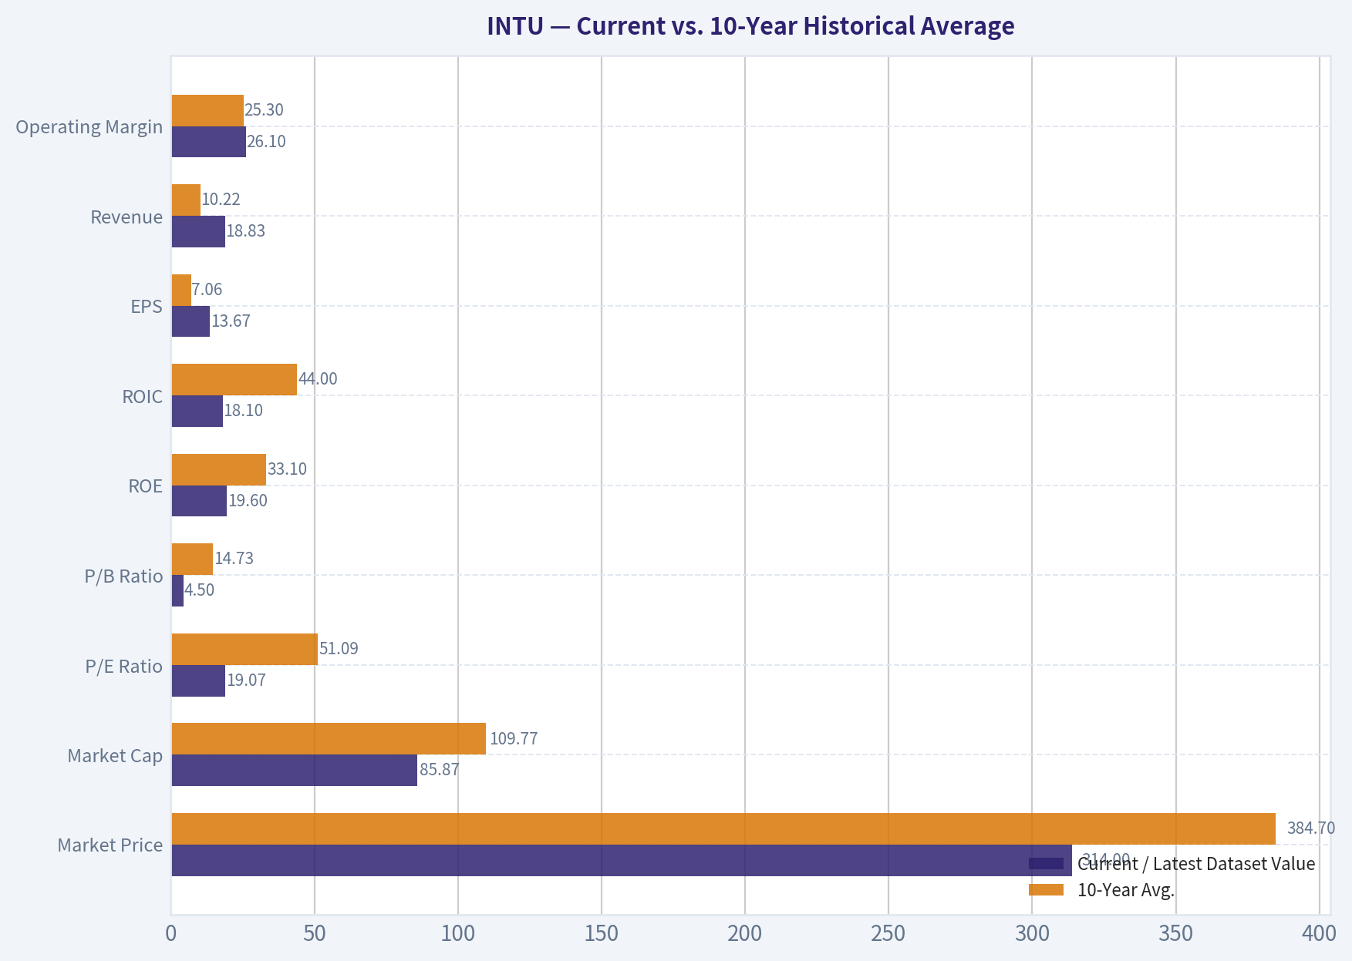
Task: Click the value label '33.10'
Action: 287,469
